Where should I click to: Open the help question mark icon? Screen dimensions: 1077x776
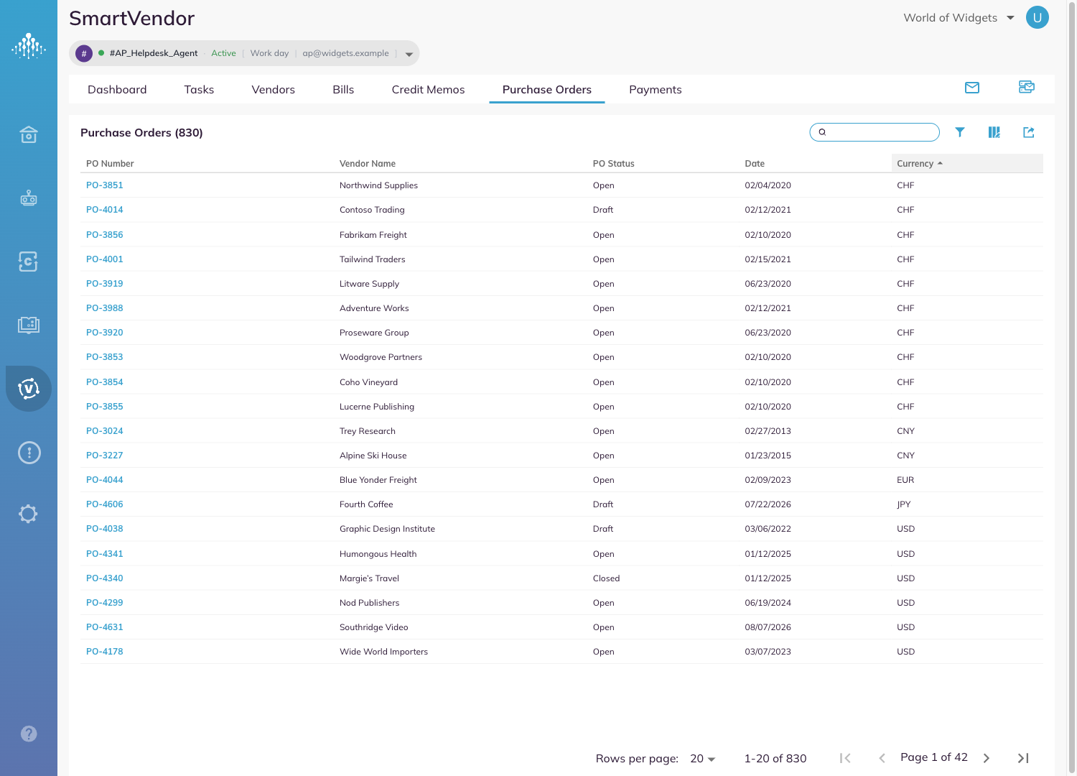point(29,734)
